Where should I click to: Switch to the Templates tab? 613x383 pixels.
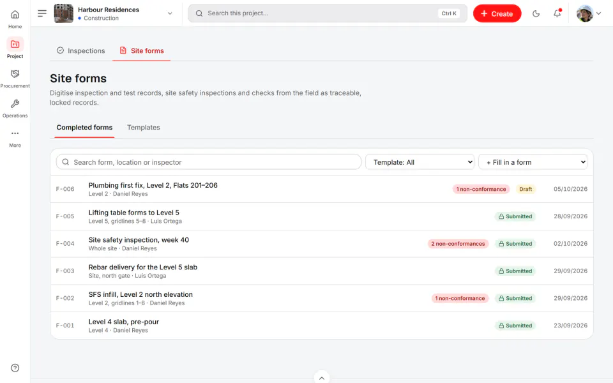coord(144,128)
